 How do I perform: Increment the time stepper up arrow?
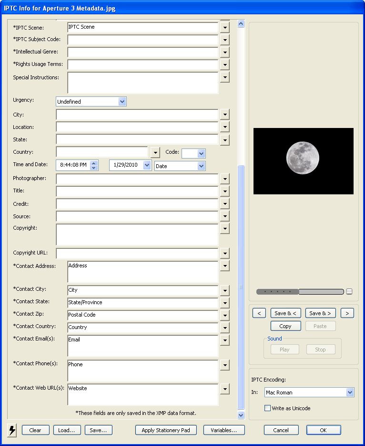point(94,163)
